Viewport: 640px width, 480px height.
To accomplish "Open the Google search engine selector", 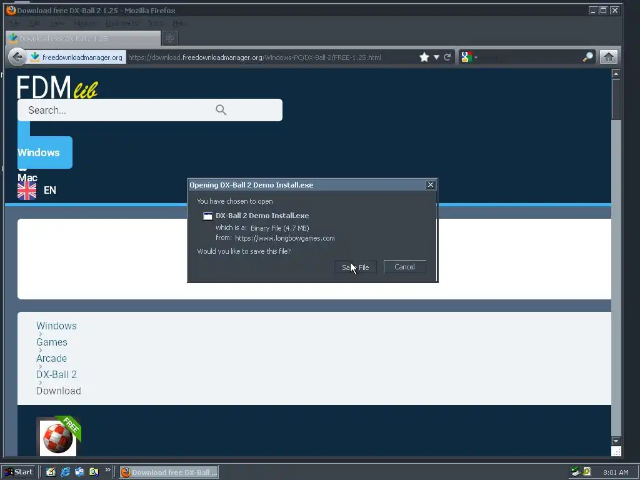I will (469, 57).
